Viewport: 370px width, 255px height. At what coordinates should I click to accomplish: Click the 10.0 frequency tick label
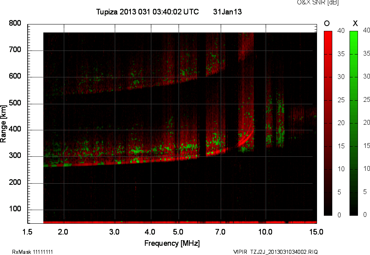[x=266, y=232]
